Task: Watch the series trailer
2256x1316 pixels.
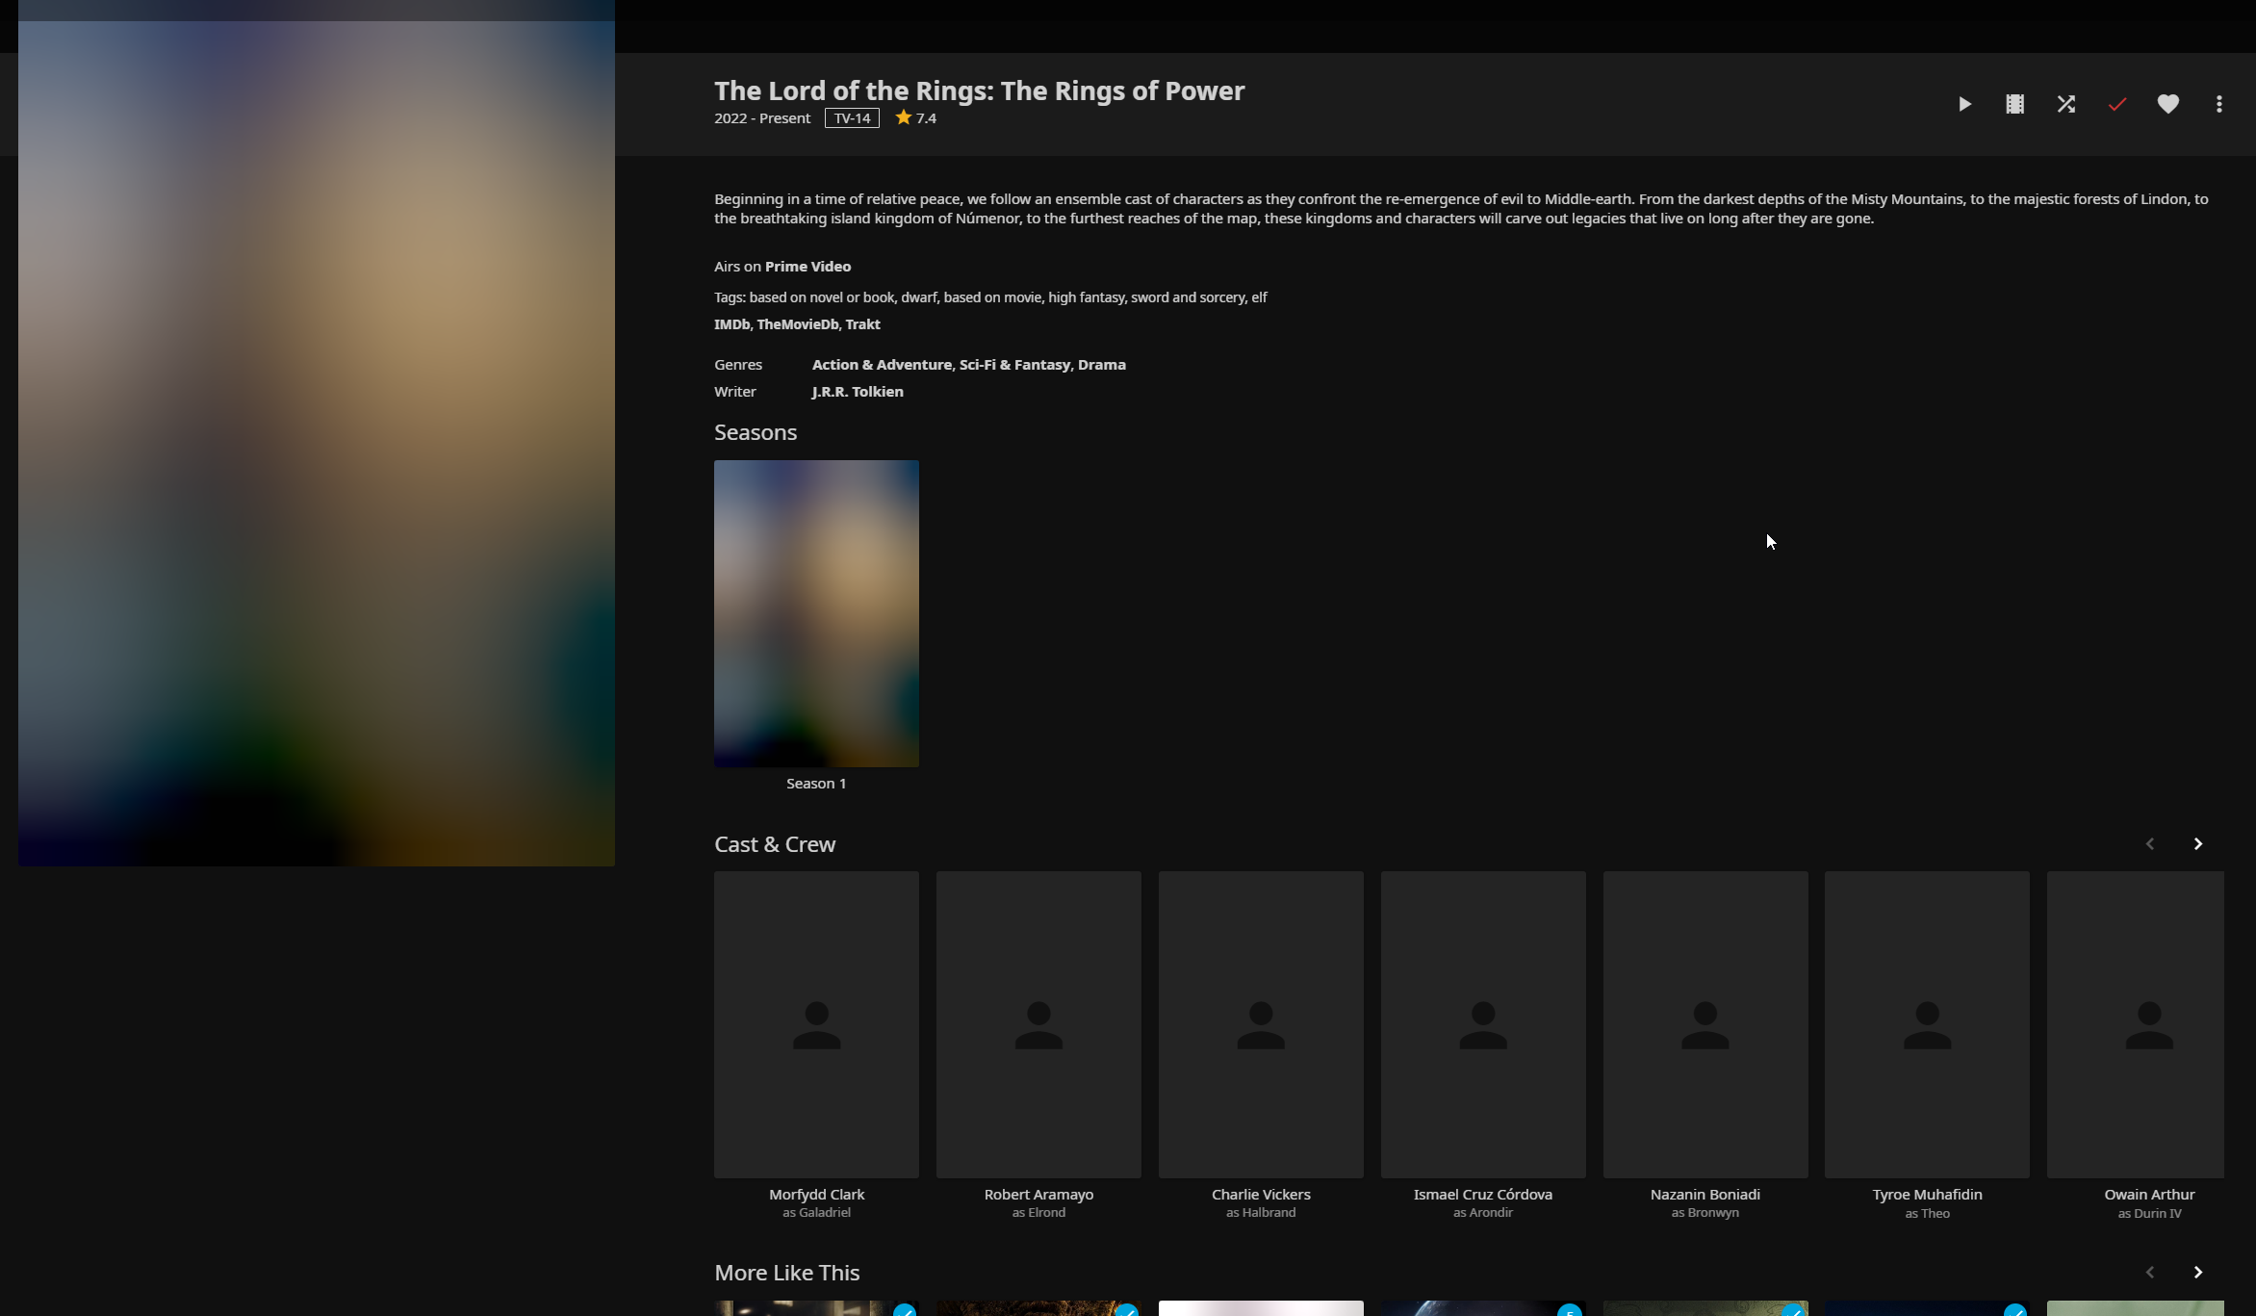Action: (x=2014, y=104)
